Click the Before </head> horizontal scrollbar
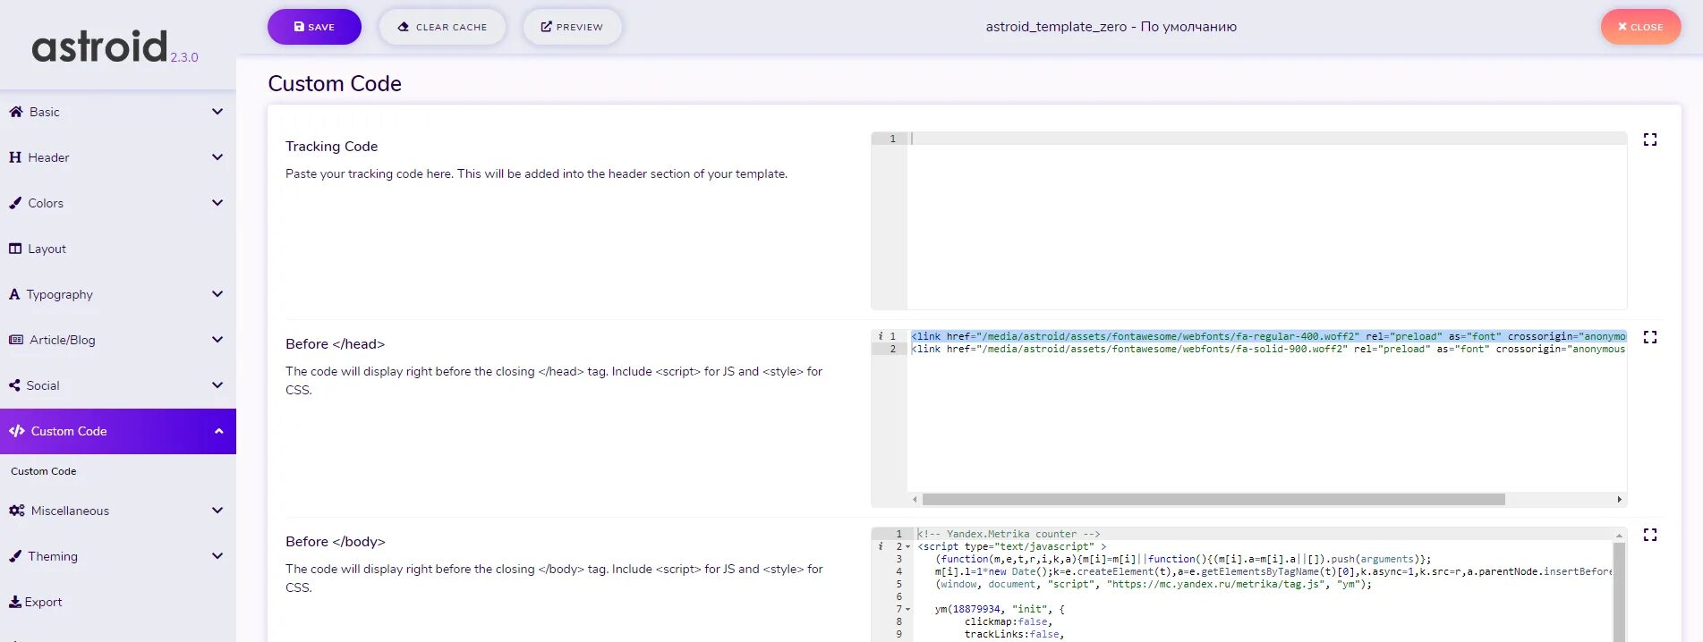The height and width of the screenshot is (642, 1703). coord(1213,500)
